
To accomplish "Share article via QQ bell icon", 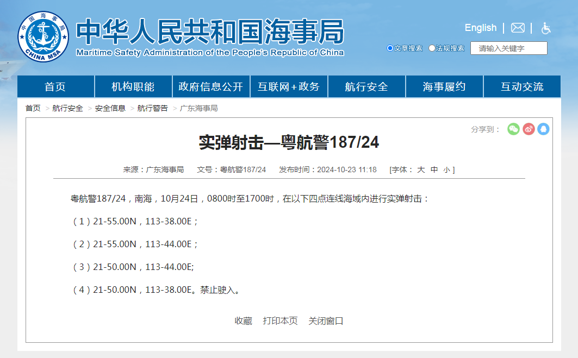I will [543, 129].
